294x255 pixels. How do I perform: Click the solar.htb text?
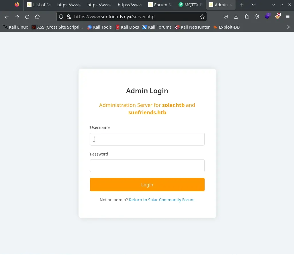[173, 105]
